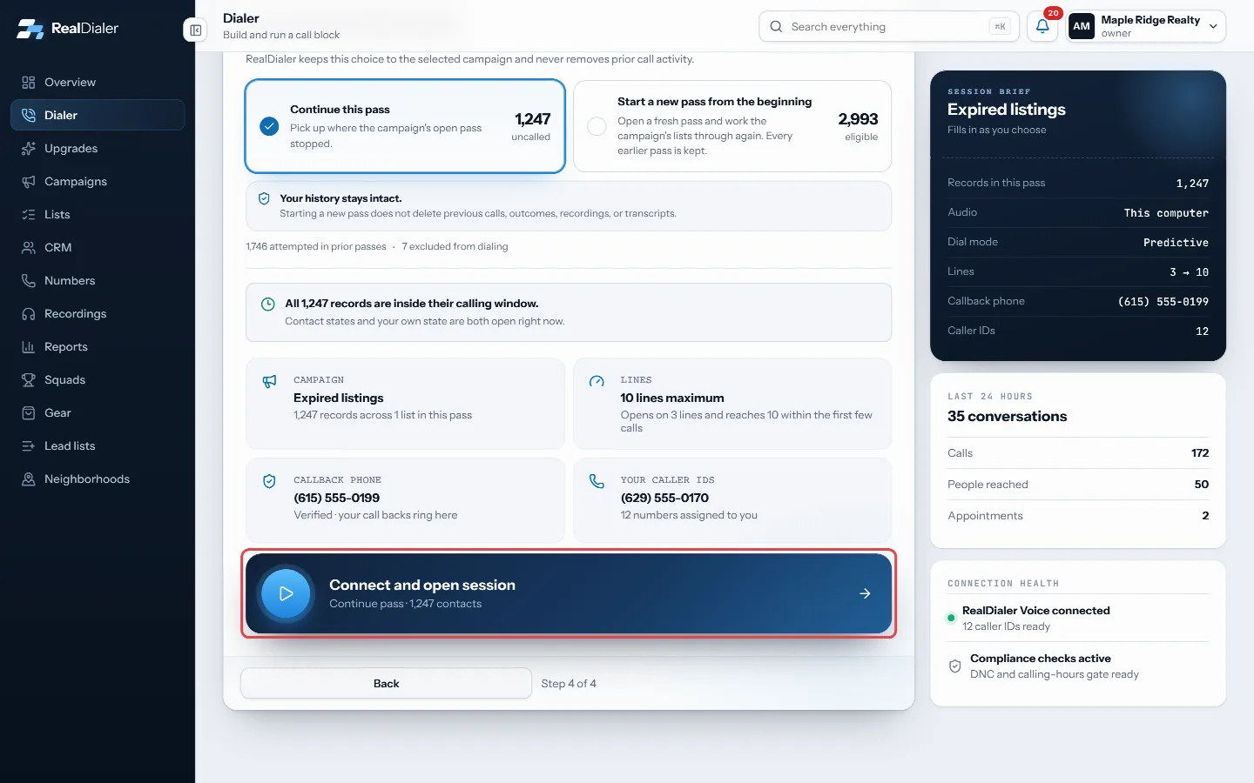
Task: Click the arrow on the Connect session button
Action: click(865, 593)
